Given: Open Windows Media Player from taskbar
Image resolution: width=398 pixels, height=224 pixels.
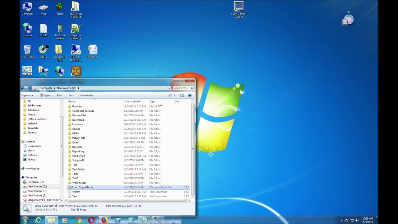Looking at the screenshot, I should coord(64,220).
